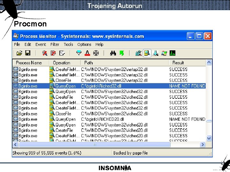The image size is (230, 172).
Task: Click the small vertical scrollbar thumb
Action: (209, 121)
